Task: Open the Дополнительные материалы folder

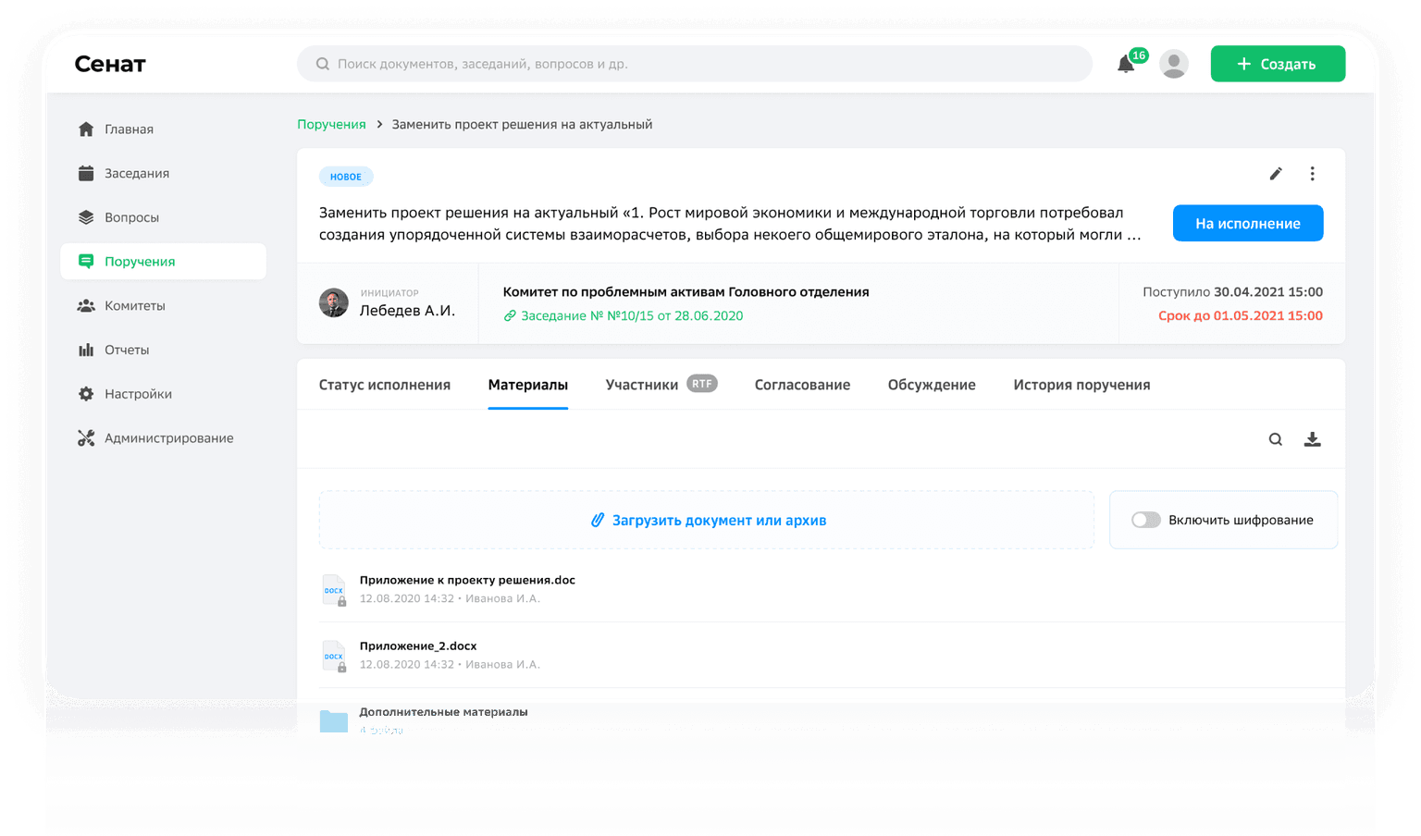Action: tap(443, 712)
